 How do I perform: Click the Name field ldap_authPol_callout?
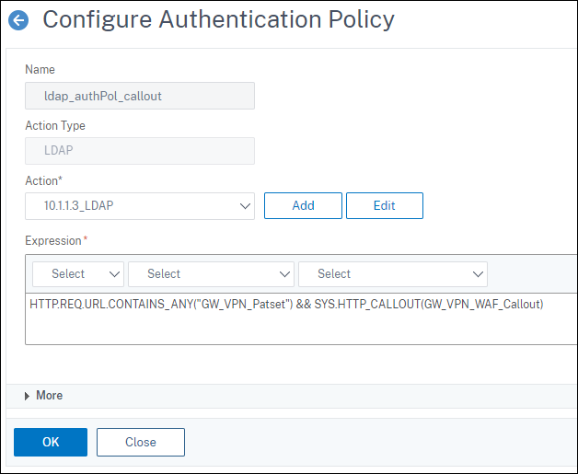(140, 96)
